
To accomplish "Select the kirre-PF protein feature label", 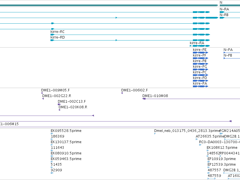I will pyautogui.click(x=199, y=55).
